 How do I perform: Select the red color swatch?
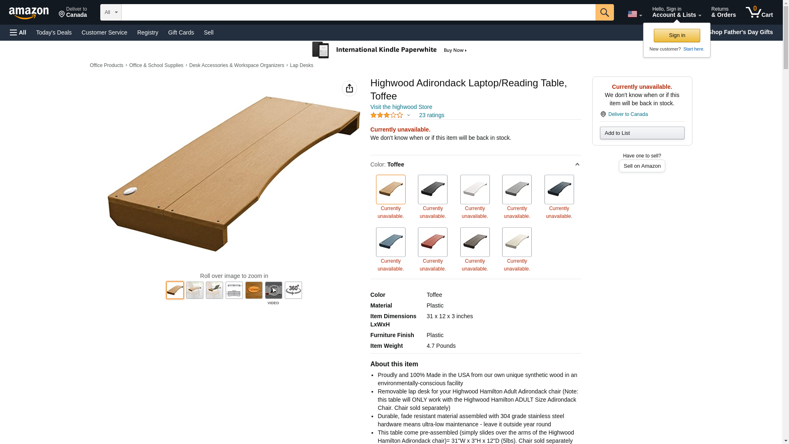click(433, 242)
